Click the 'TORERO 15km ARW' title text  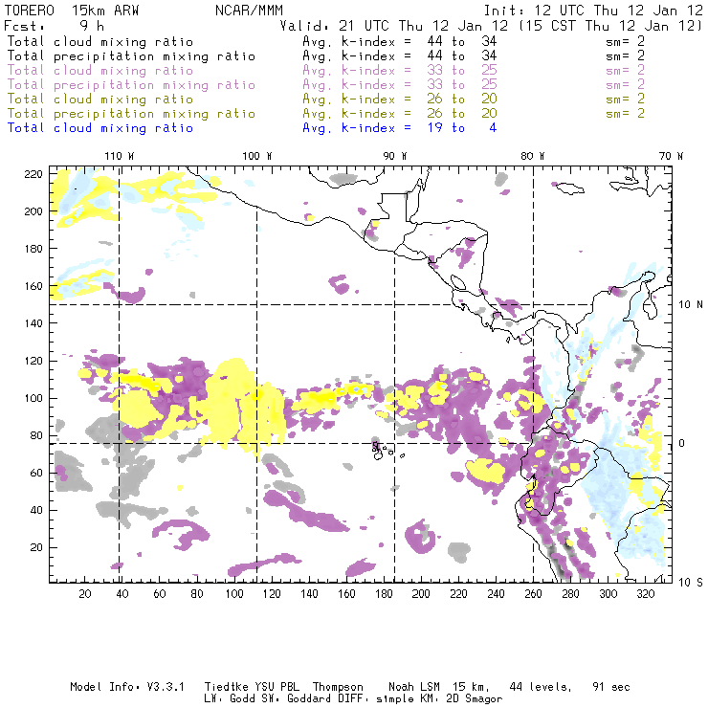pyautogui.click(x=72, y=11)
